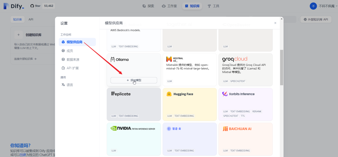Click the 语言 translate icon
338x157 pixels.
(x=63, y=85)
